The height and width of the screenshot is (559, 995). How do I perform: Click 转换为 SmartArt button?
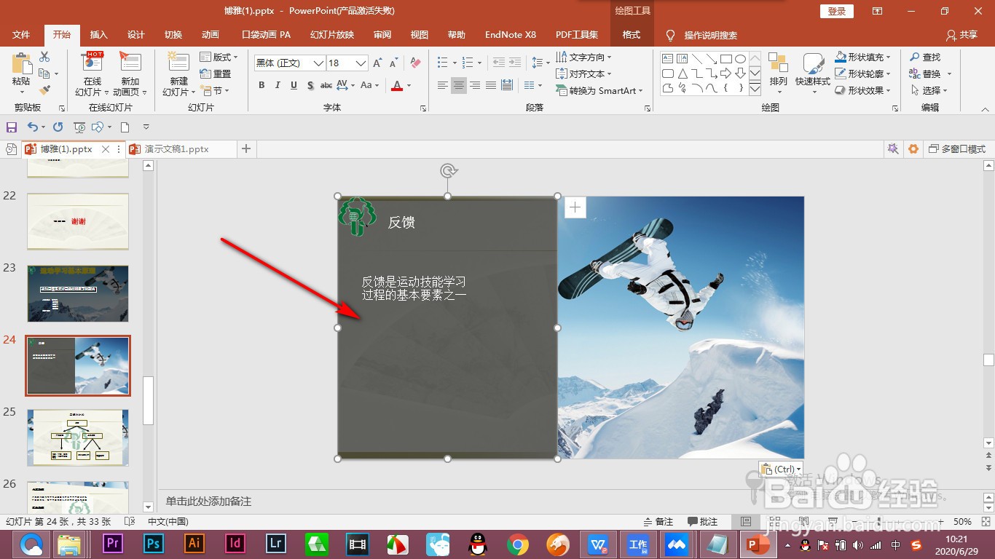click(600, 90)
